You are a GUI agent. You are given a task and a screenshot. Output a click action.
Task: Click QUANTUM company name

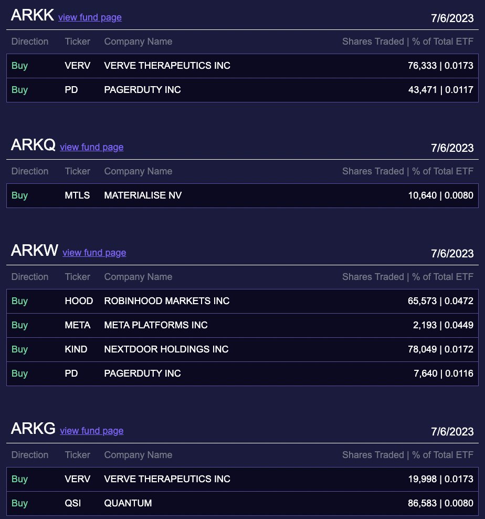coord(128,503)
